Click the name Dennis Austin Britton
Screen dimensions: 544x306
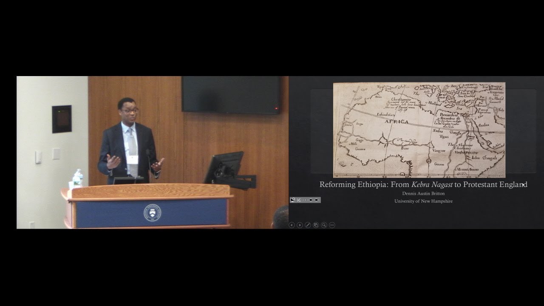click(x=423, y=193)
